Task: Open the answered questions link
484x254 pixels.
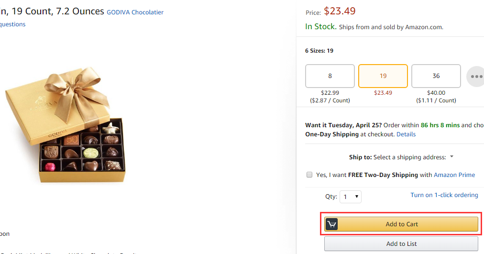Action: [x=12, y=24]
